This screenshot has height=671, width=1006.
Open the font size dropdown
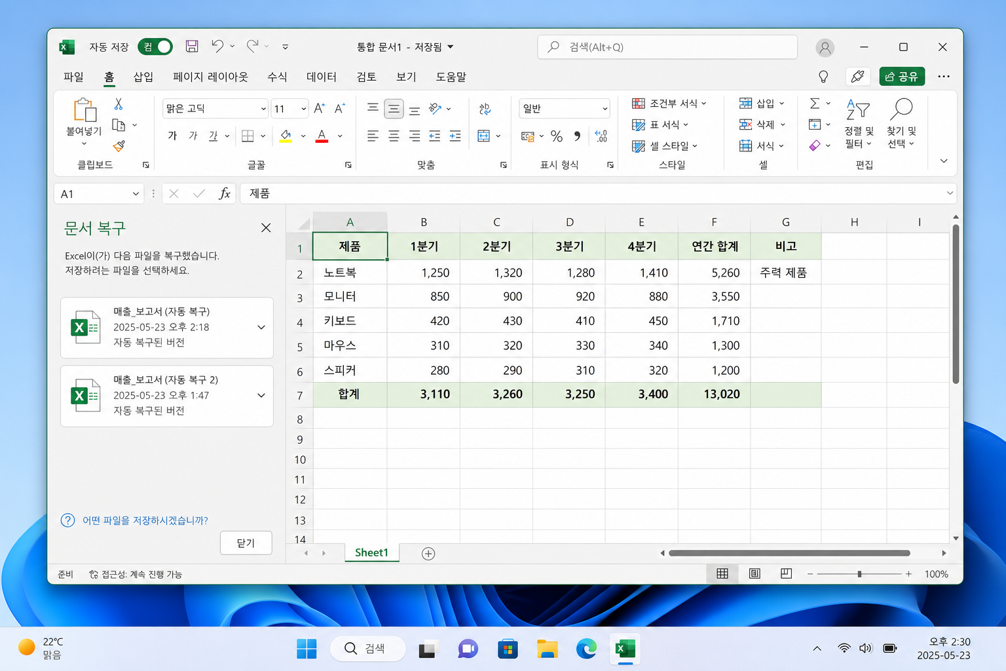303,109
